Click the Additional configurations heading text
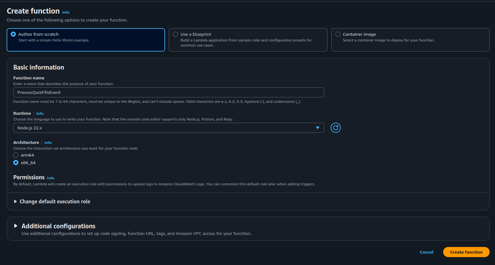 [x=58, y=226]
